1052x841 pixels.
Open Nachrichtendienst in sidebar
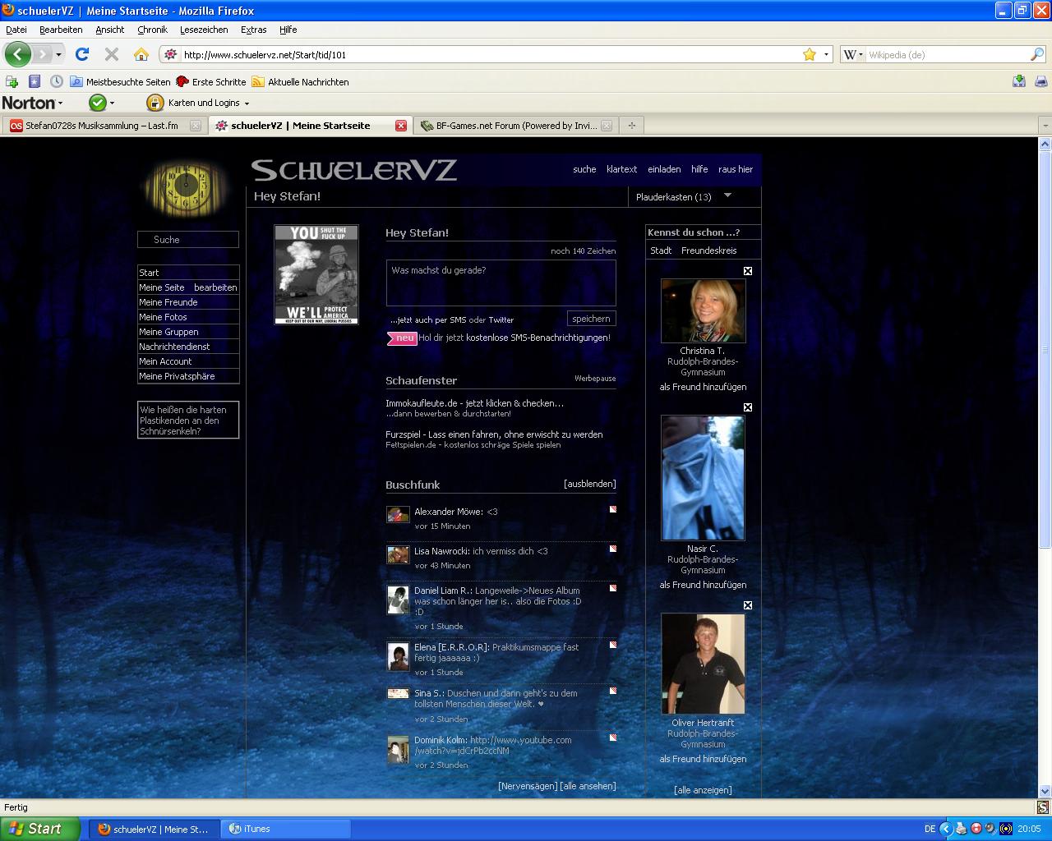click(x=174, y=347)
